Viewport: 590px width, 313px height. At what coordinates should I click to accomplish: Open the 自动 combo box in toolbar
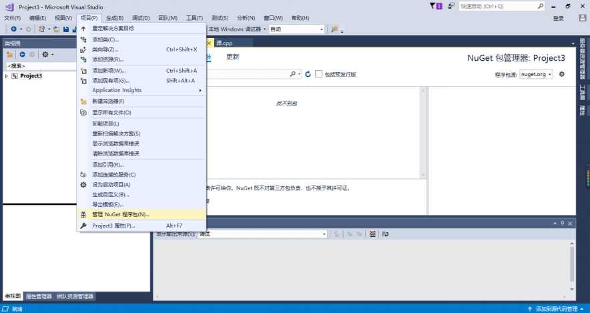[296, 29]
